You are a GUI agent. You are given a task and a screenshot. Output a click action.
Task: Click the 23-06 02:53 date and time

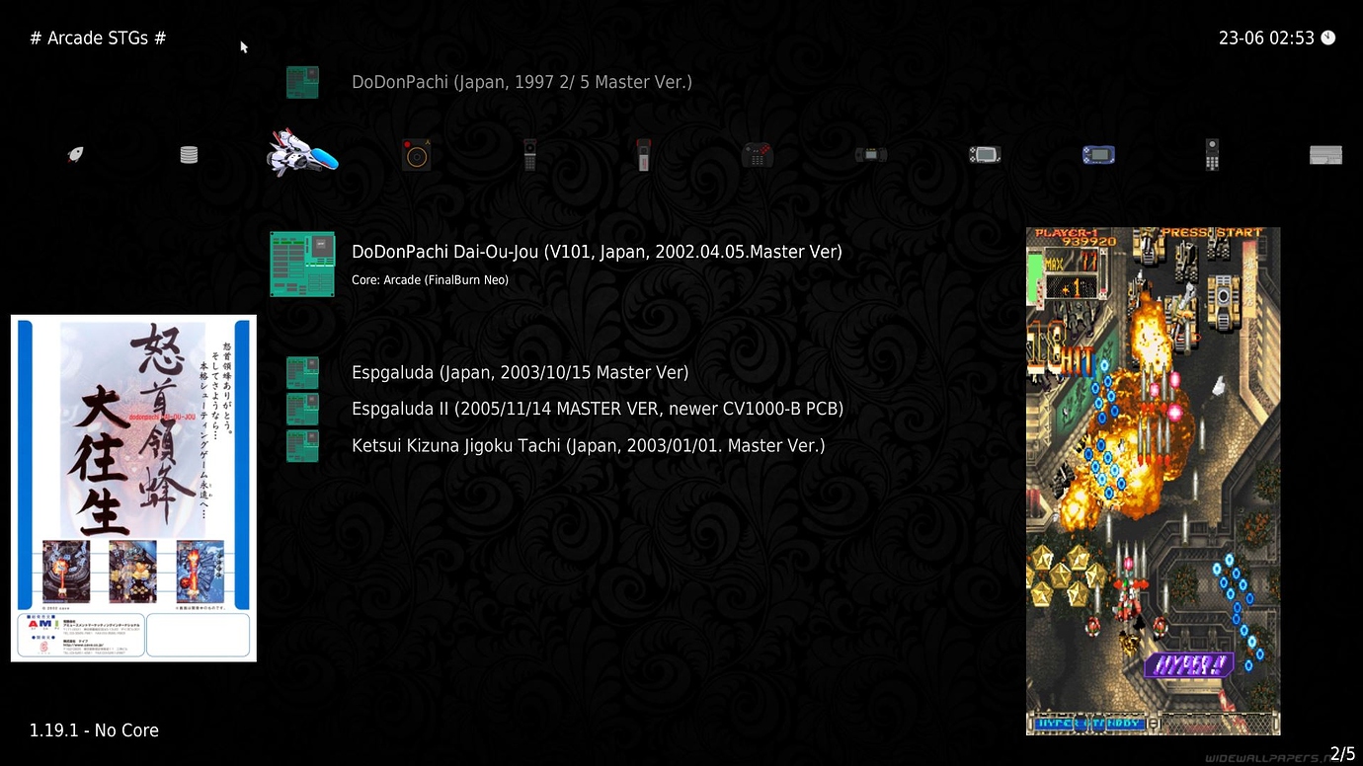coord(1266,38)
